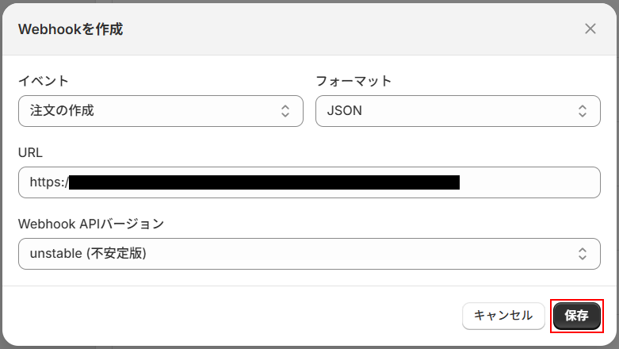Click the Webhookを作成 dialog title
The image size is (619, 349).
(71, 29)
